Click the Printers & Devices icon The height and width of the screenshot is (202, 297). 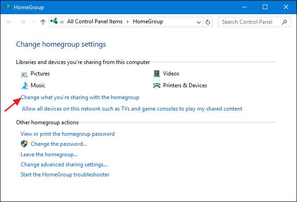157,85
